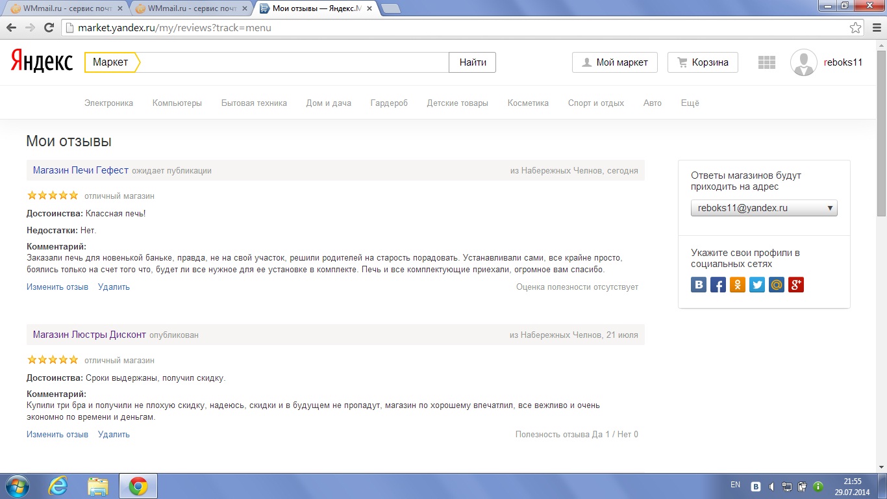Open the Windows Start button
Viewport: 887px width, 499px height.
point(17,486)
